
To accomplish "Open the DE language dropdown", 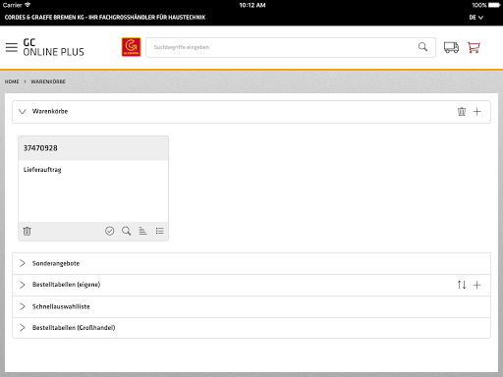I will (475, 18).
